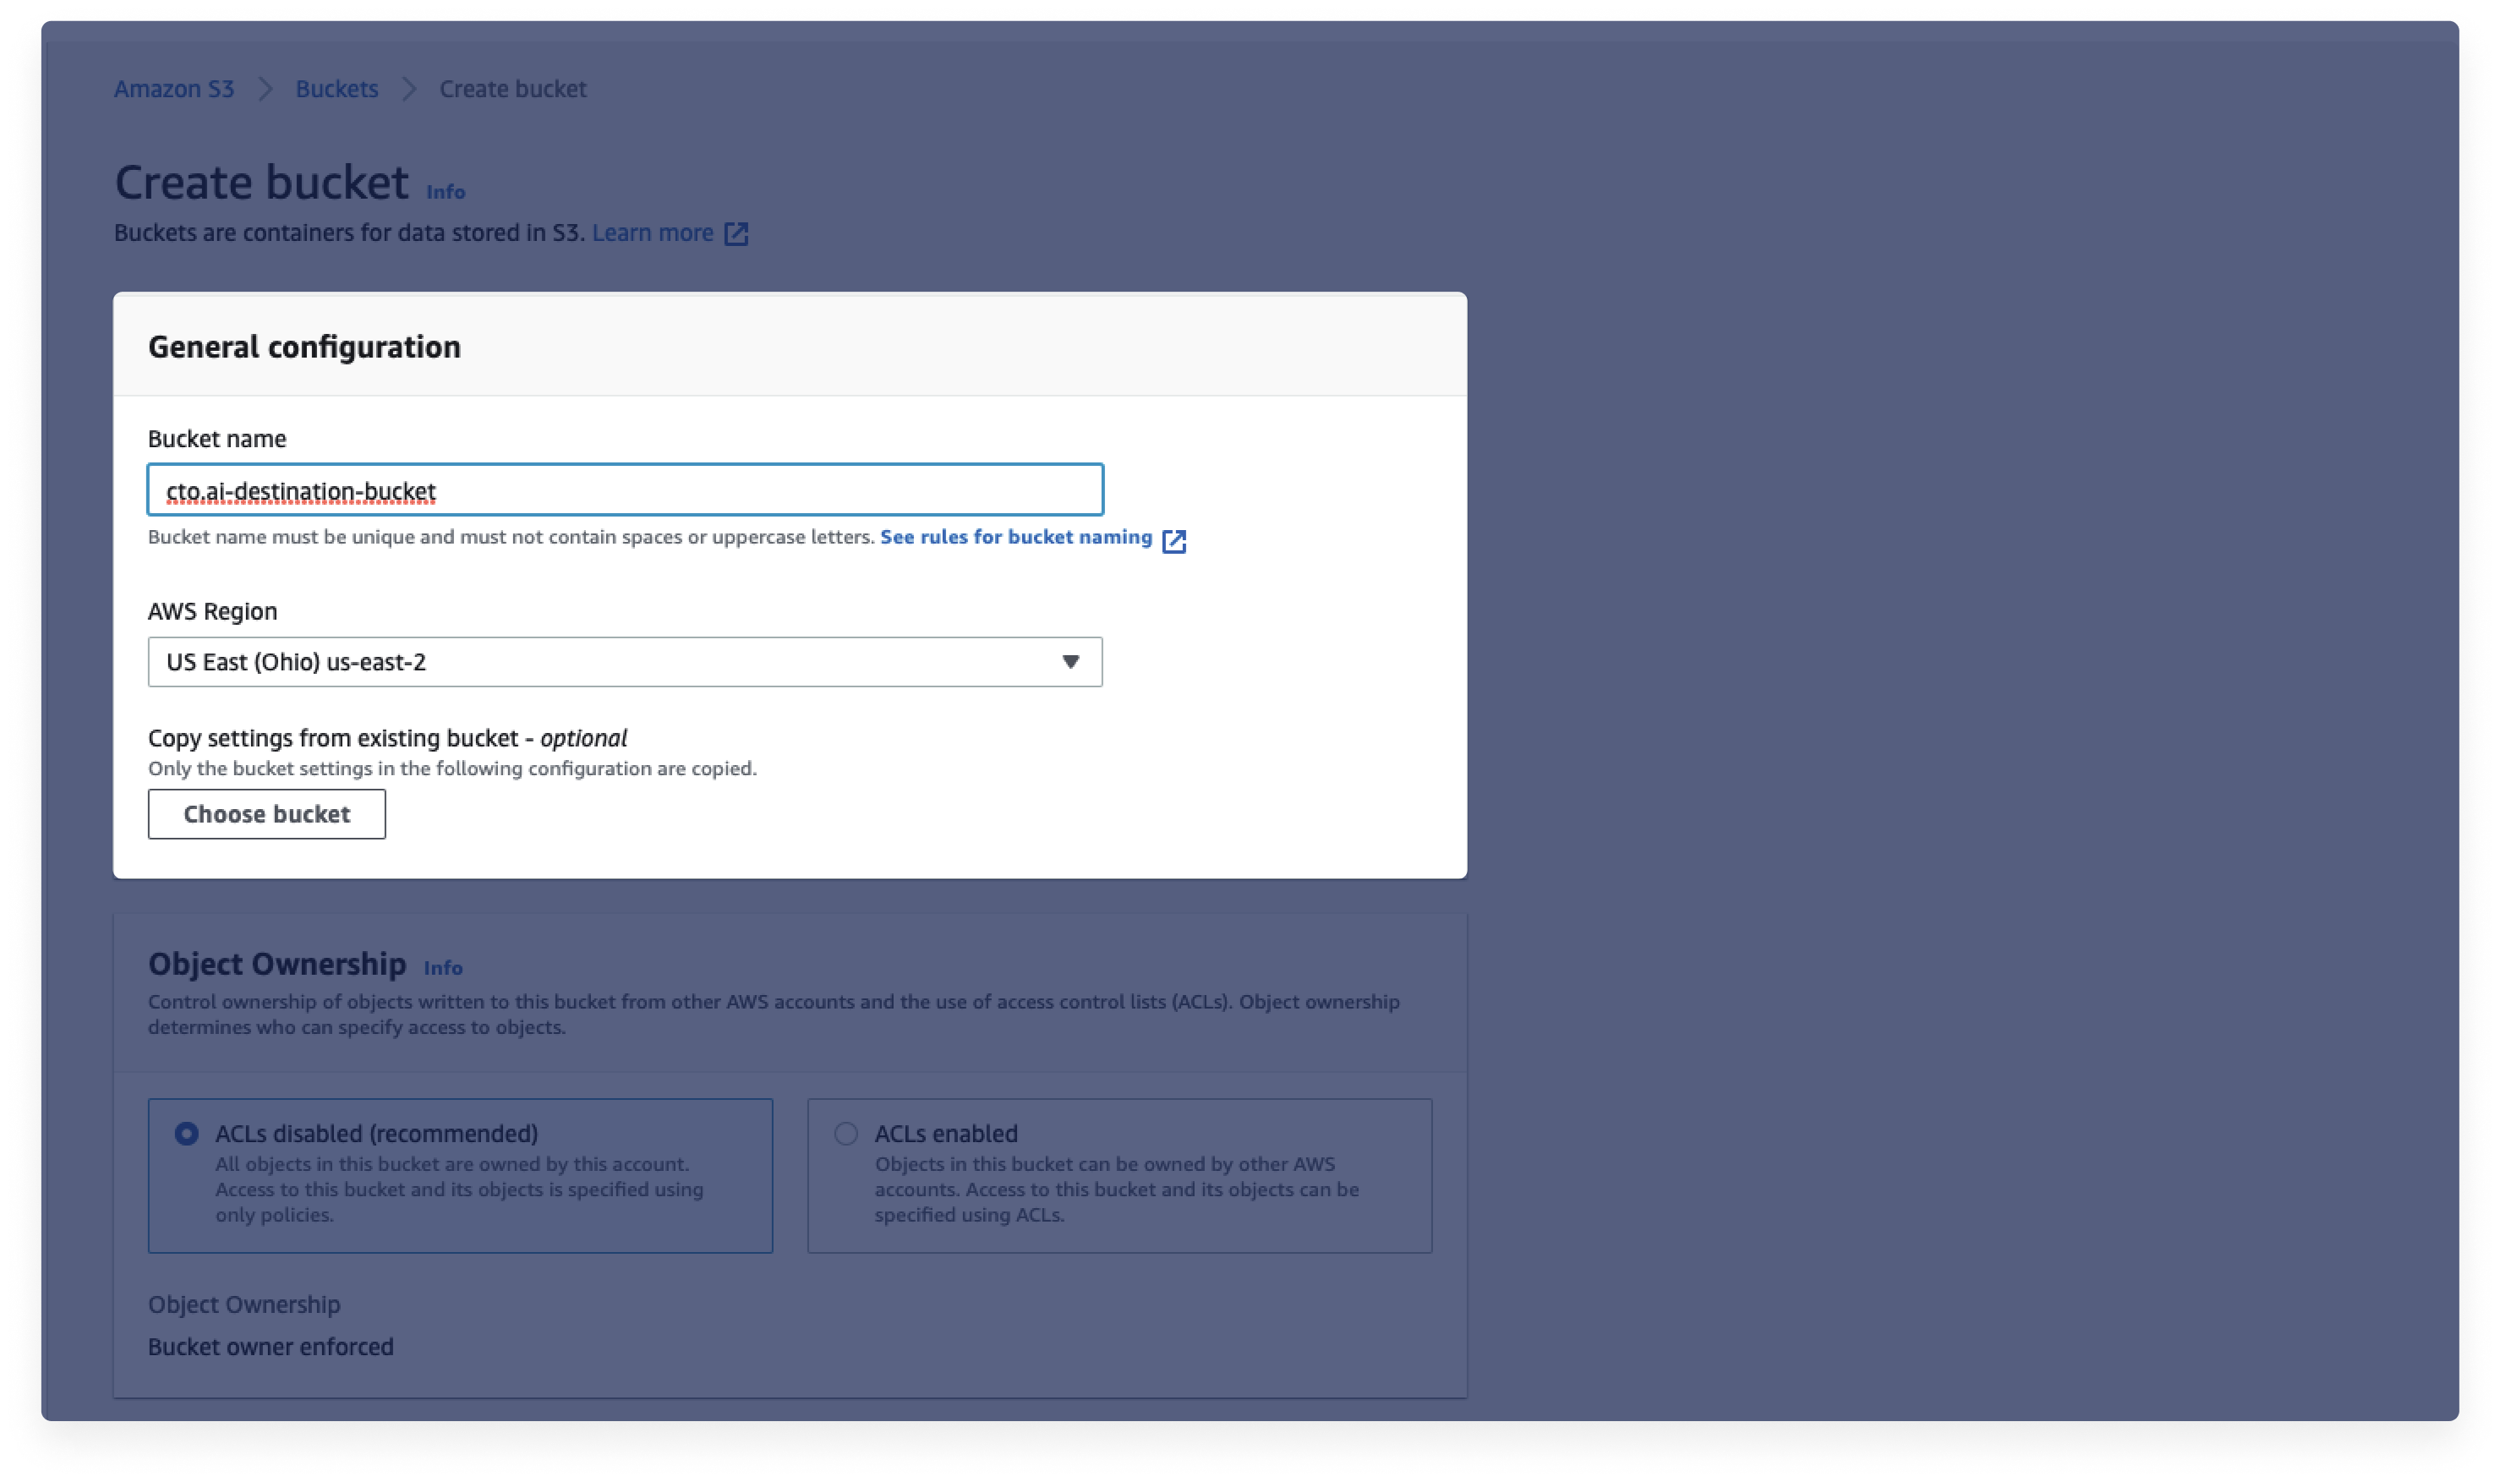Open the Info link beside Create bucket heading
The height and width of the screenshot is (1482, 2500).
tap(446, 191)
